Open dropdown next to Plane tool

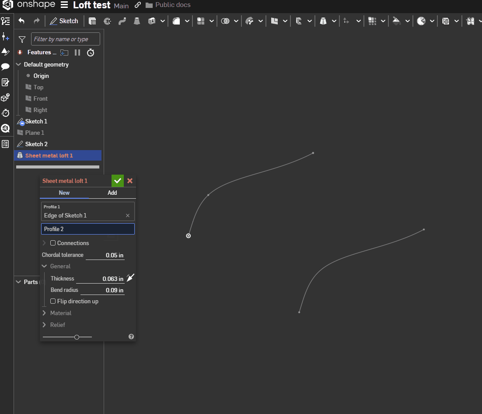(285, 21)
